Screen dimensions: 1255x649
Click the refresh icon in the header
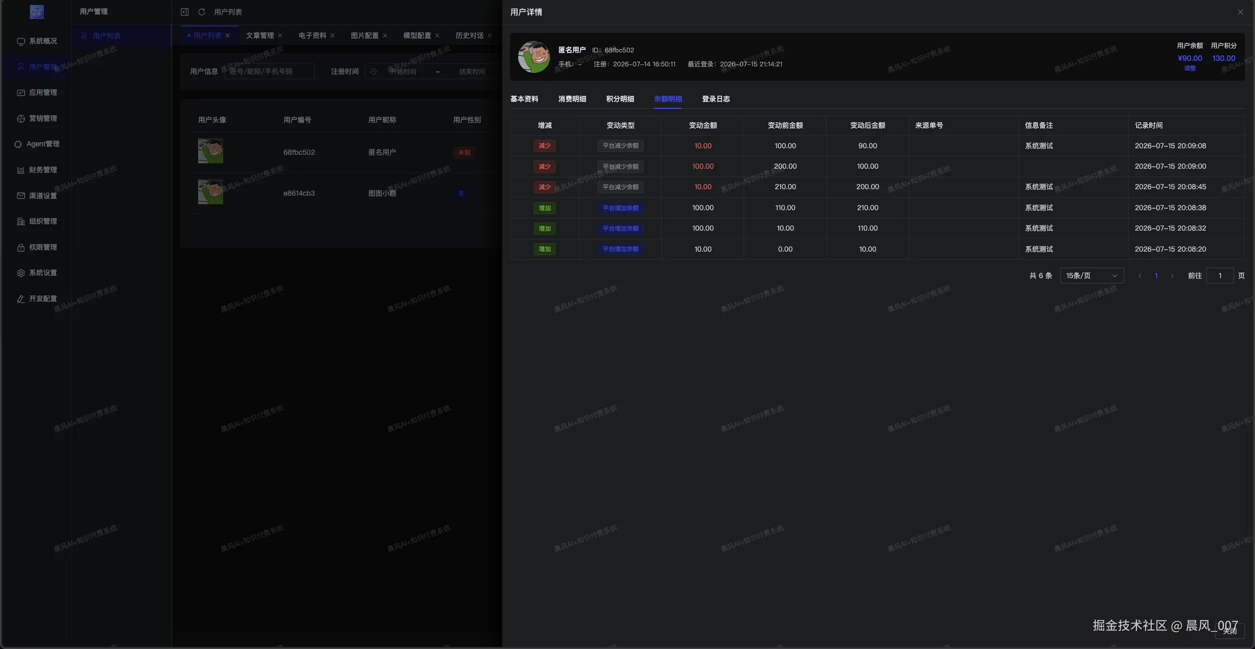(202, 12)
